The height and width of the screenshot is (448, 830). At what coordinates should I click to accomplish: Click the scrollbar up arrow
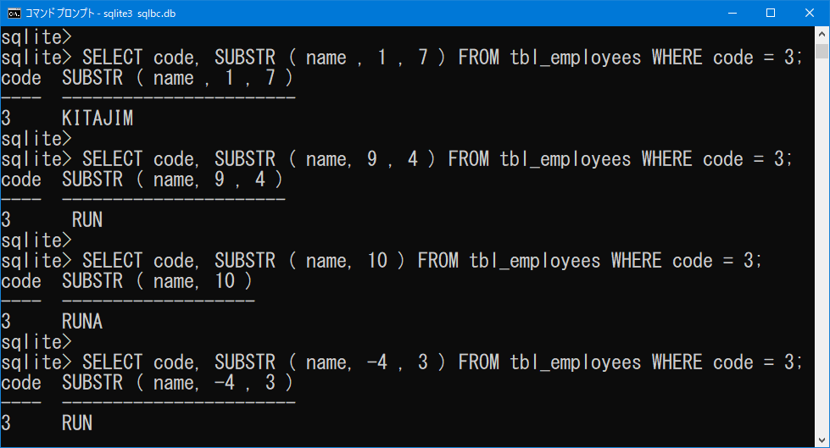tap(822, 34)
